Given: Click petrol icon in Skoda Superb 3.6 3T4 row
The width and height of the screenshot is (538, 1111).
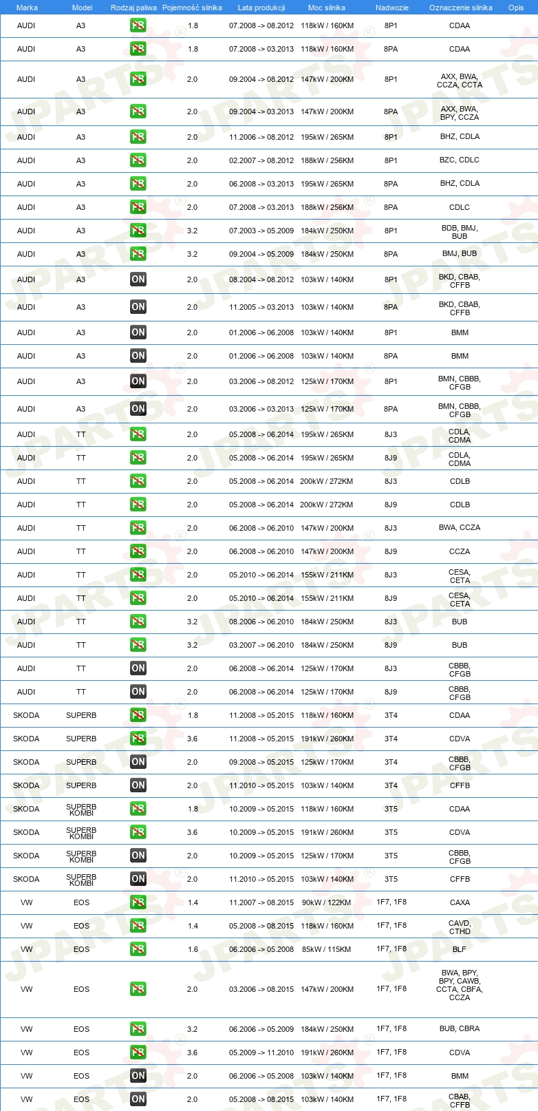Looking at the screenshot, I should click(x=138, y=739).
